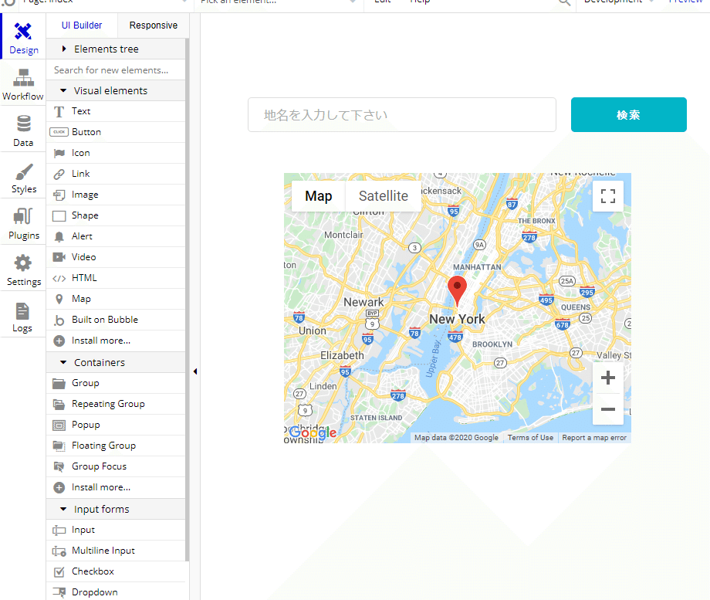Install more containers
The width and height of the screenshot is (710, 600).
[116, 487]
